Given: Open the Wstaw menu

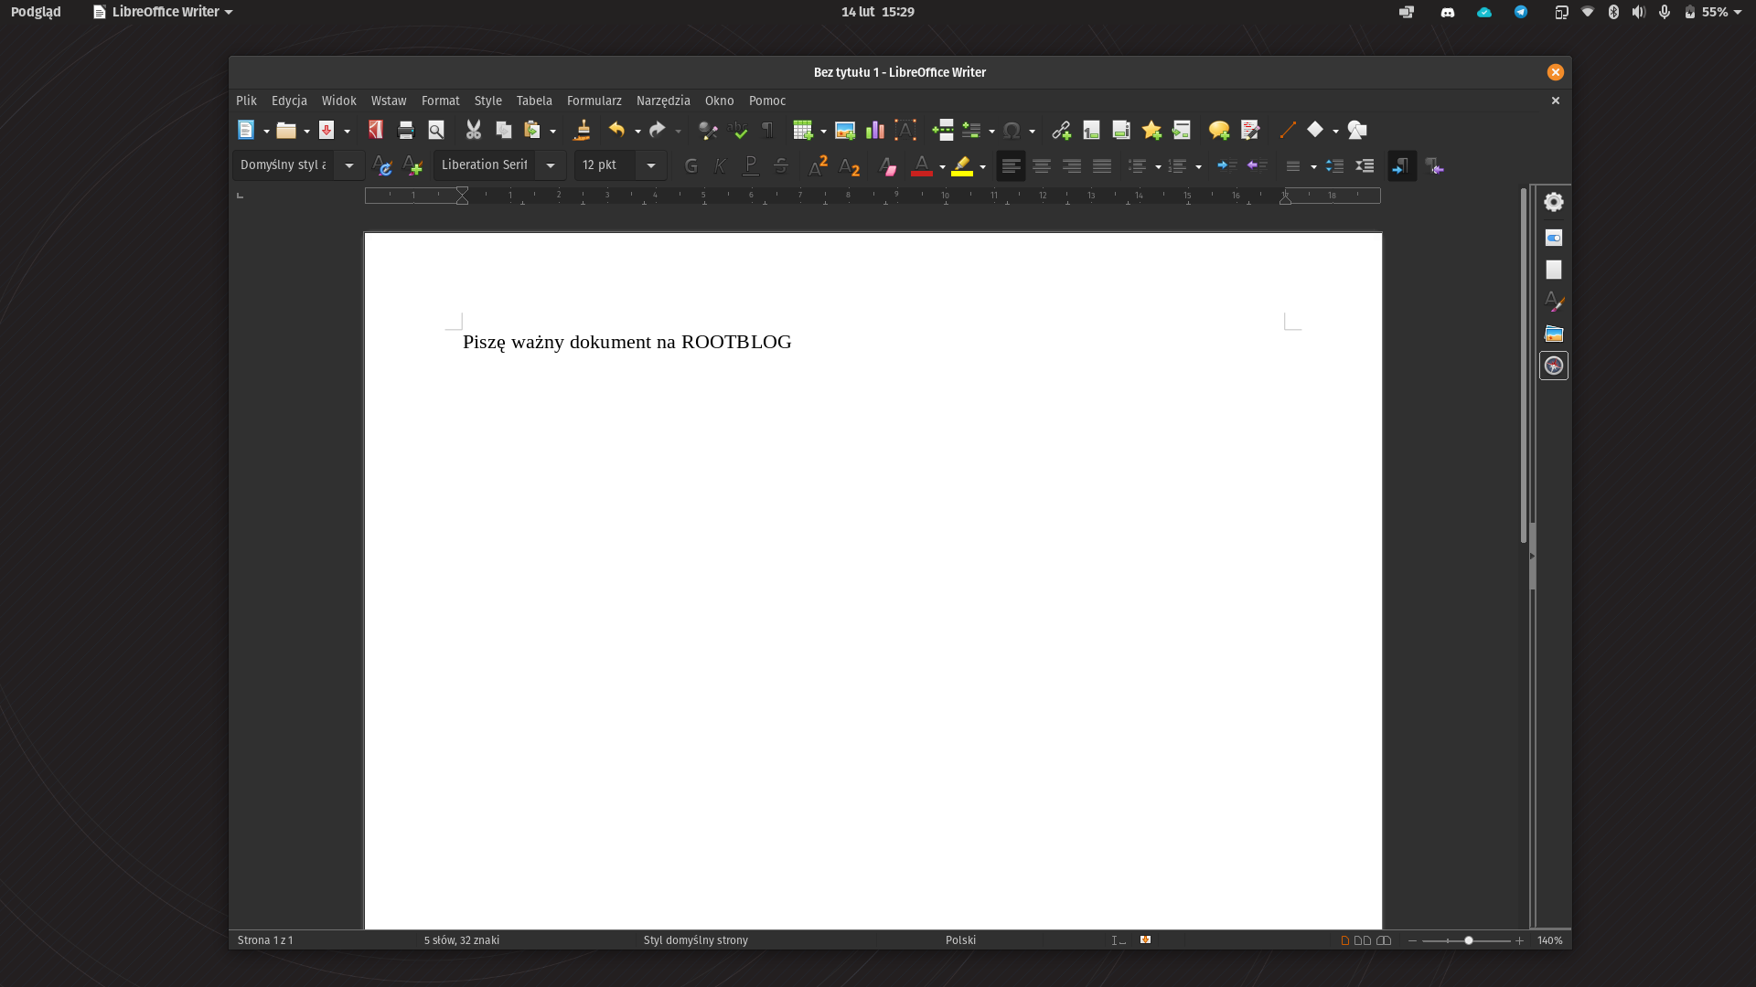Looking at the screenshot, I should tap(389, 101).
